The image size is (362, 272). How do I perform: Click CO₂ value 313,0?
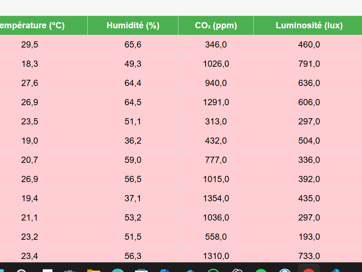click(216, 121)
